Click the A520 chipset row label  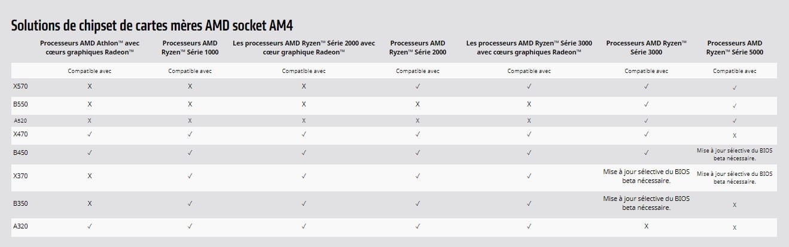point(20,120)
